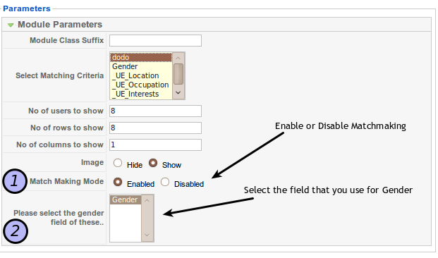Collapse the Module Parameters section triangle
438x258 pixels.
point(11,25)
